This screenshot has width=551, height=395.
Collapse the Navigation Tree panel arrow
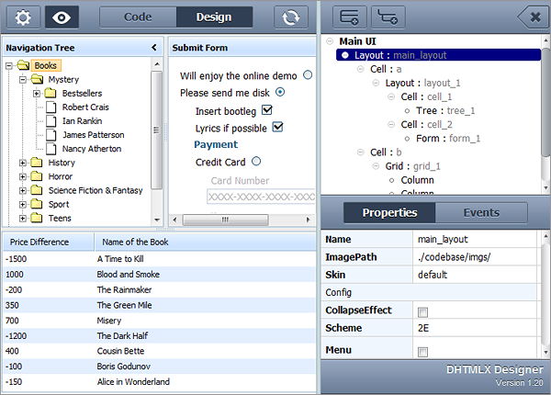tap(154, 47)
